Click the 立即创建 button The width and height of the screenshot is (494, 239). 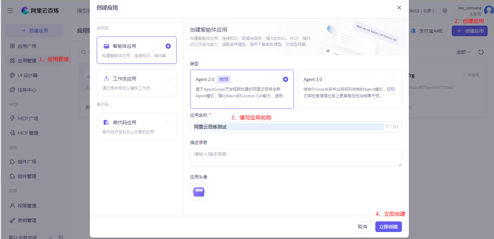[x=388, y=227]
